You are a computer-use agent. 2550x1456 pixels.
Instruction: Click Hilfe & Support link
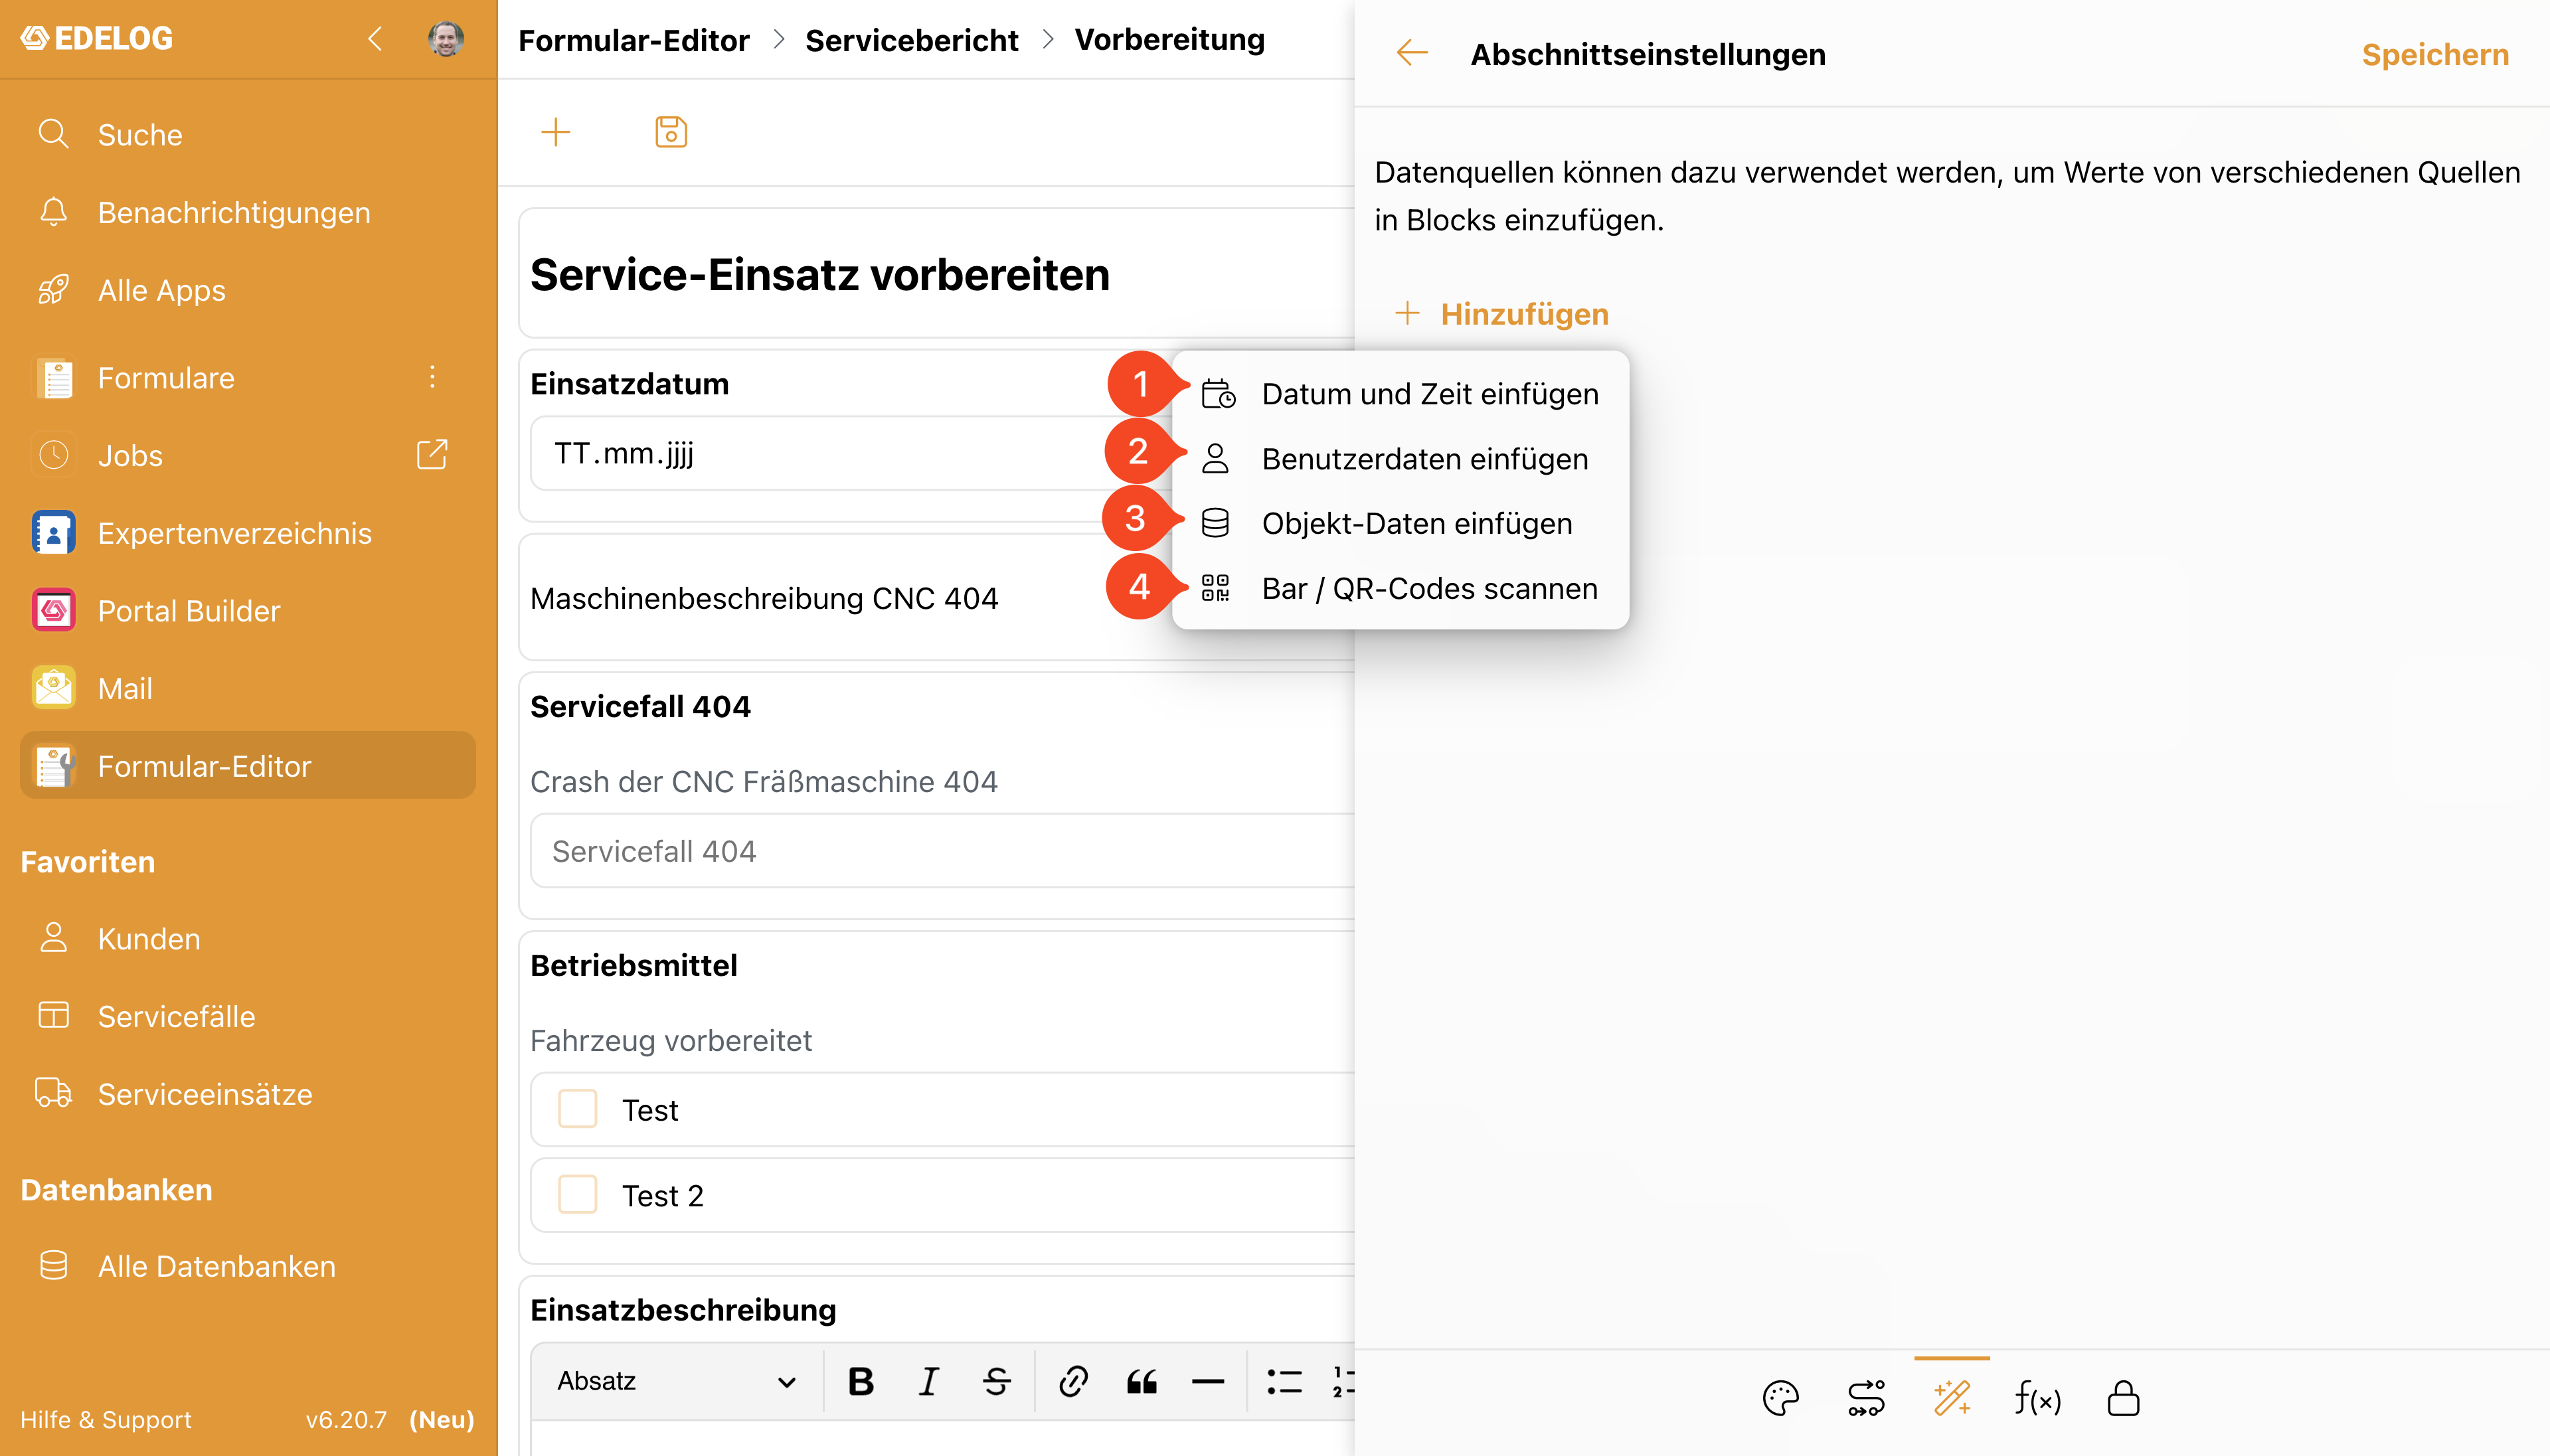pyautogui.click(x=106, y=1419)
